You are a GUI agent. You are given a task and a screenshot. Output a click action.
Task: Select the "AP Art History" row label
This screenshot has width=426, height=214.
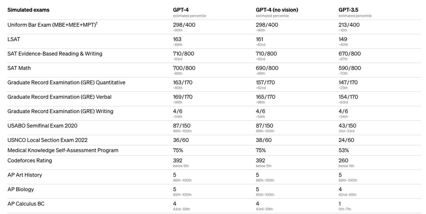[24, 175]
